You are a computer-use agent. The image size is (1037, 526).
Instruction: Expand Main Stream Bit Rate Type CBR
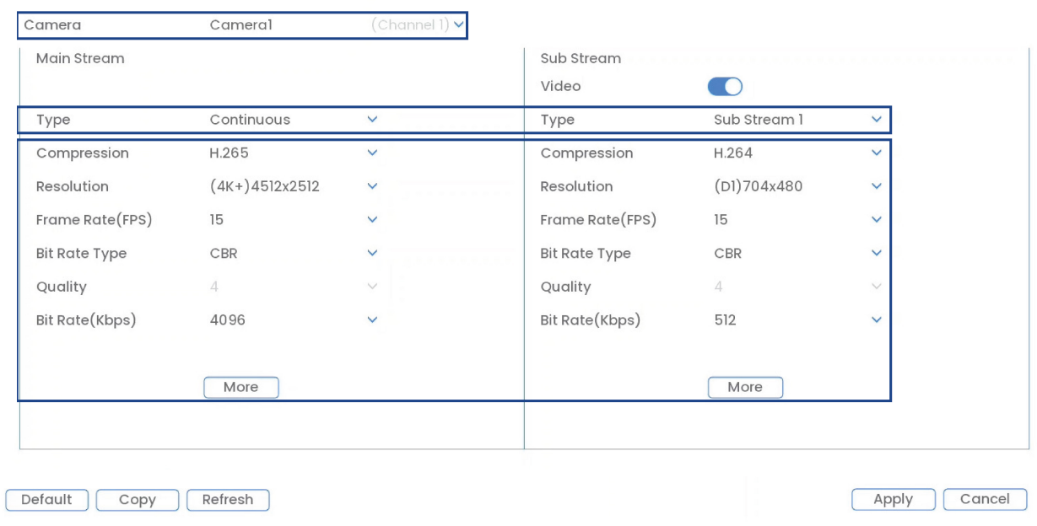(x=372, y=253)
